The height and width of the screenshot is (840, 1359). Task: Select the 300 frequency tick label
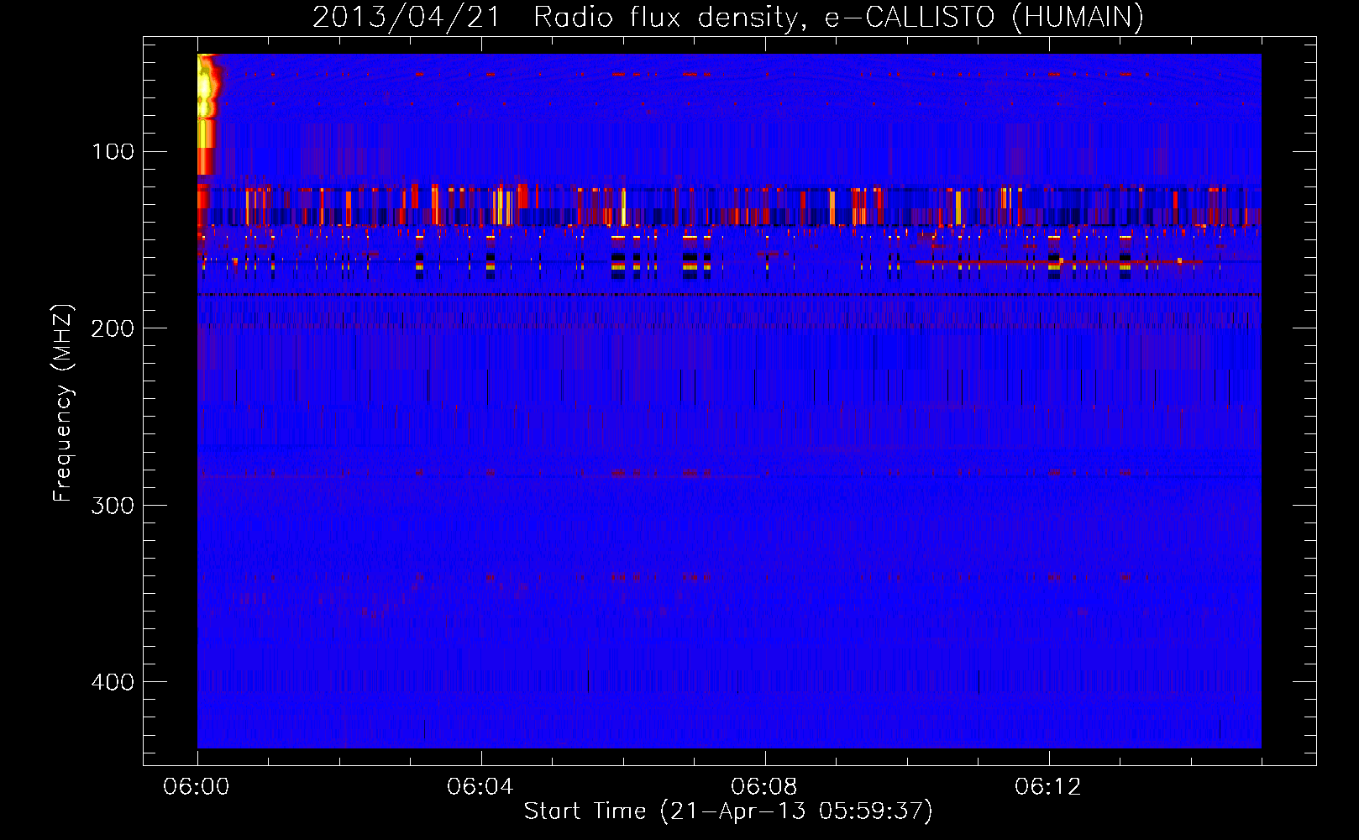[x=113, y=505]
